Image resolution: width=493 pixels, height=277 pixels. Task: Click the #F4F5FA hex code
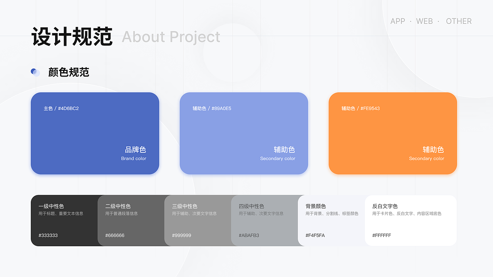point(315,235)
